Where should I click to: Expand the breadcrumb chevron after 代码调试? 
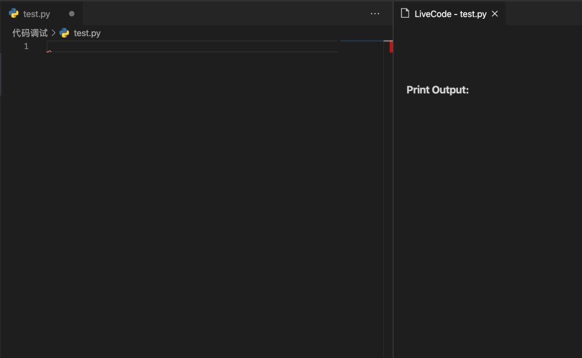tap(54, 33)
